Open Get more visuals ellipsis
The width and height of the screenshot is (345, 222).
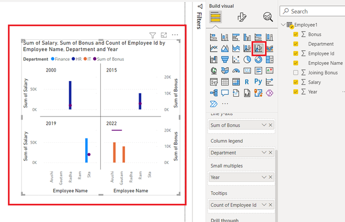click(x=225, y=103)
